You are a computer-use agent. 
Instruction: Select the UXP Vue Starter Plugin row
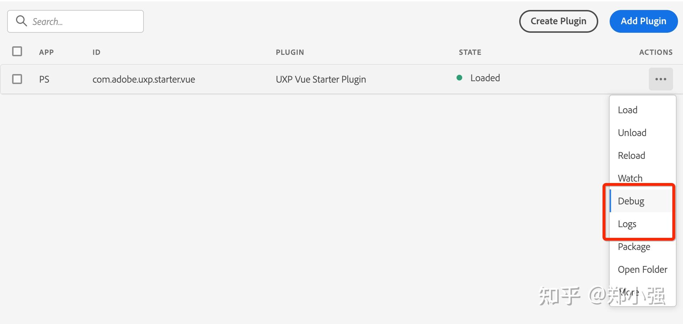320,79
